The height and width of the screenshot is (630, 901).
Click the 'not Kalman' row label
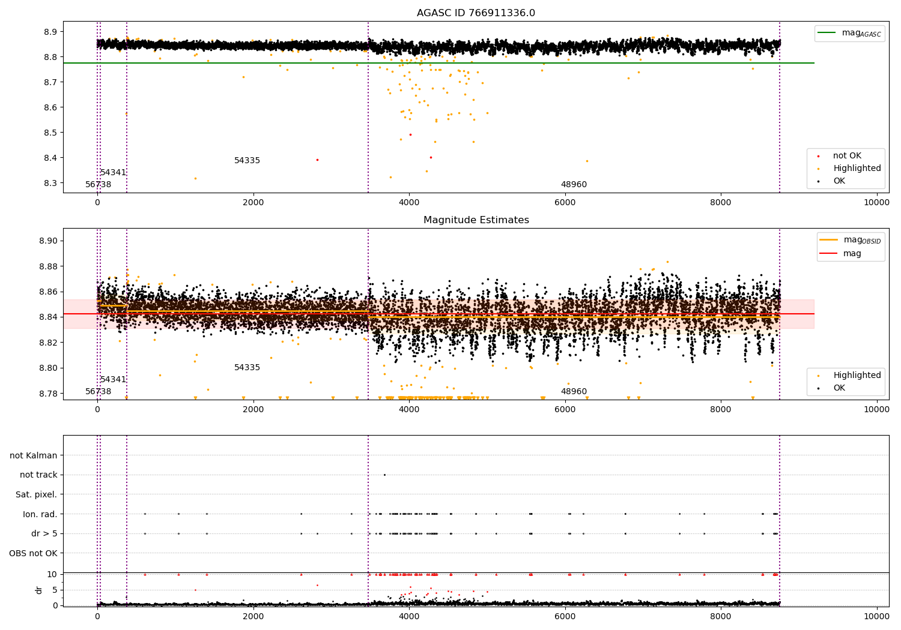click(34, 456)
